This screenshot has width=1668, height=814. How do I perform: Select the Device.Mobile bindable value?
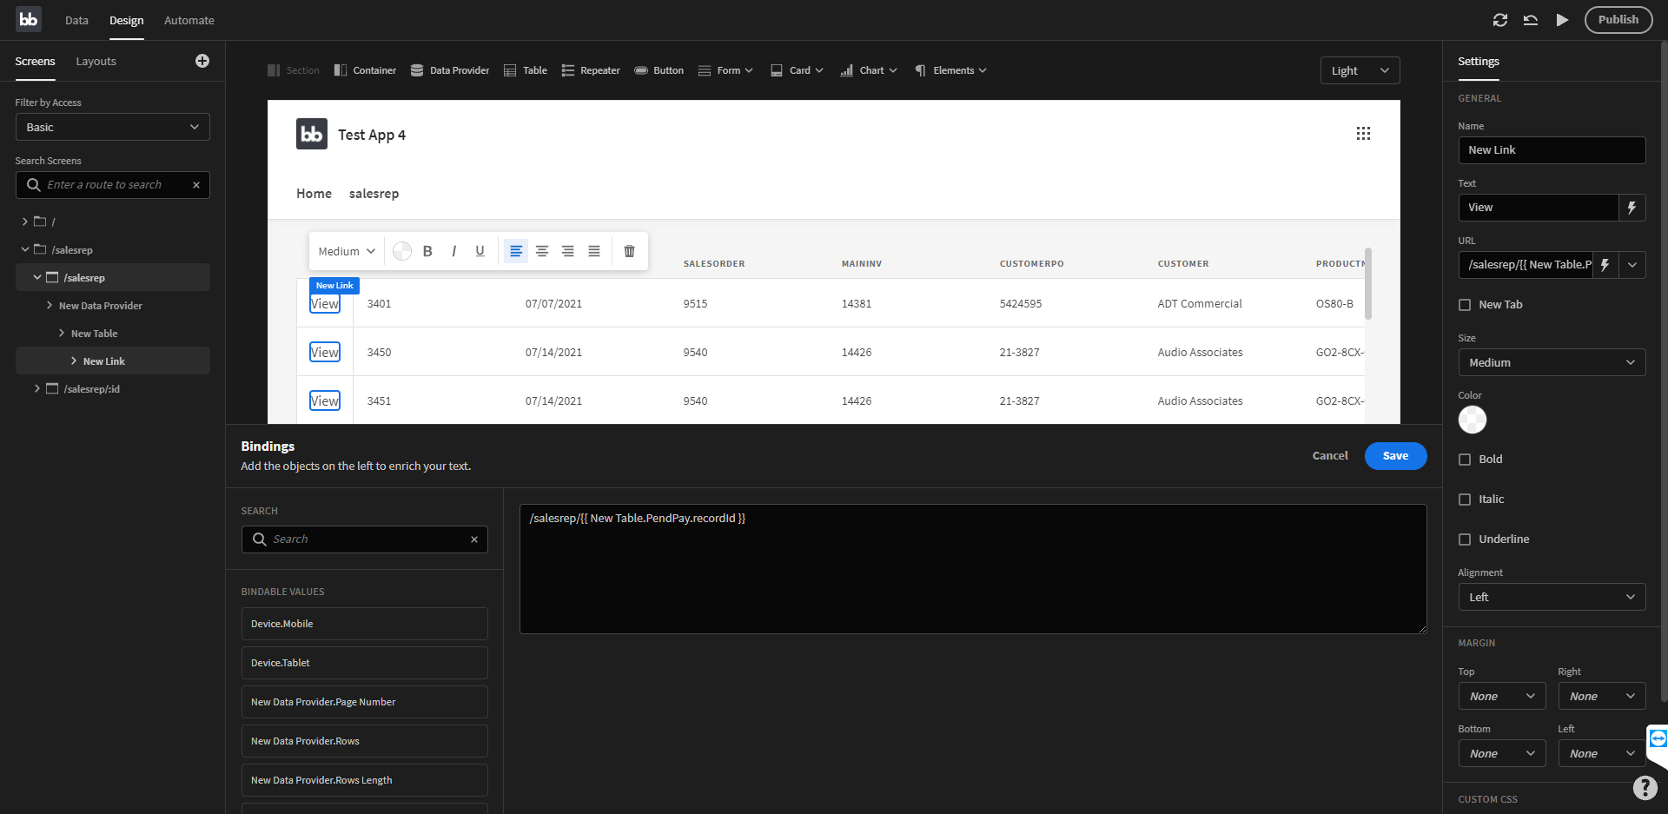click(364, 623)
